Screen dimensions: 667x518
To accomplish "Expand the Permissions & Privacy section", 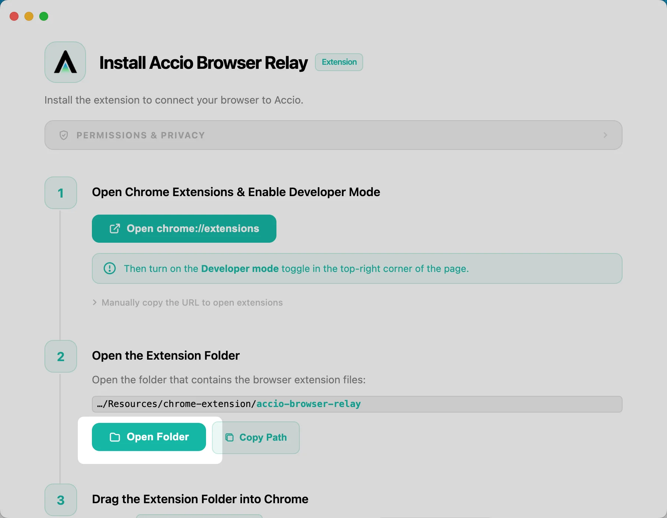I will (x=333, y=135).
